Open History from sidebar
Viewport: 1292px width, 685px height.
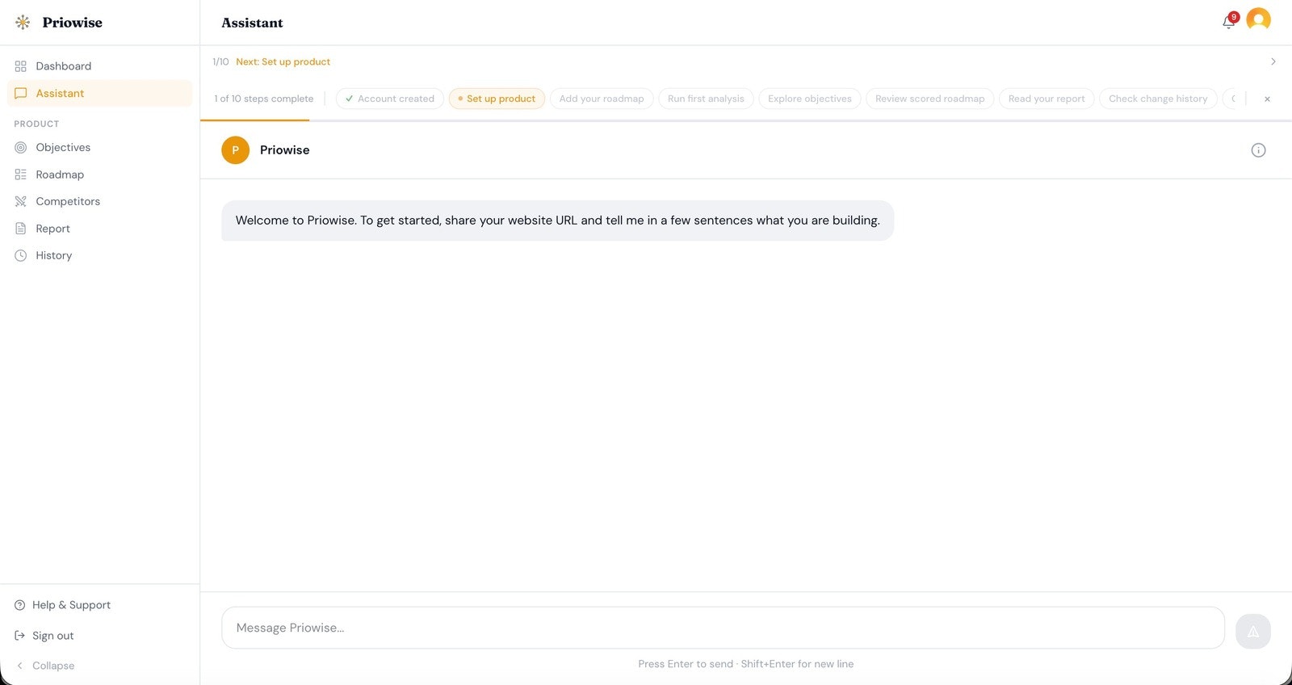pos(99,255)
